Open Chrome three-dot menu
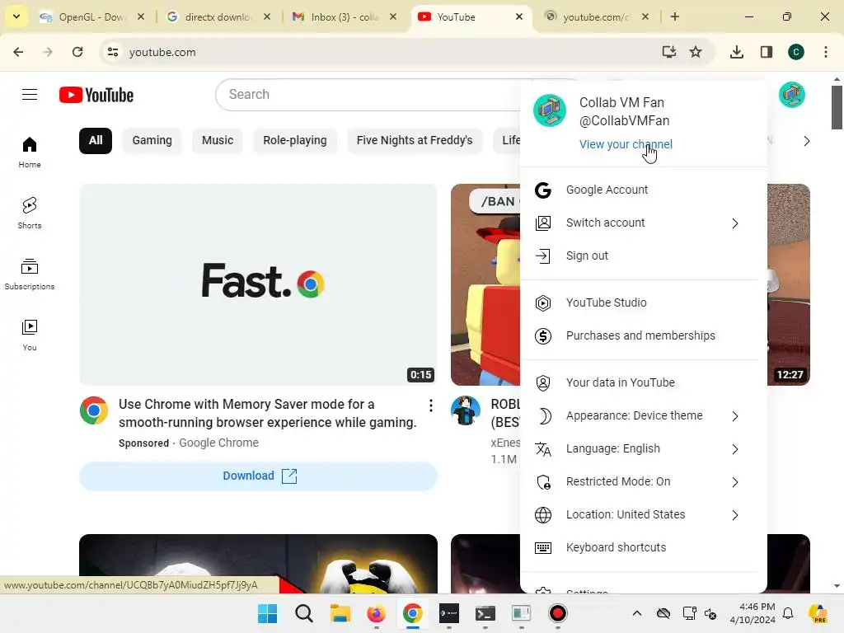 point(825,52)
